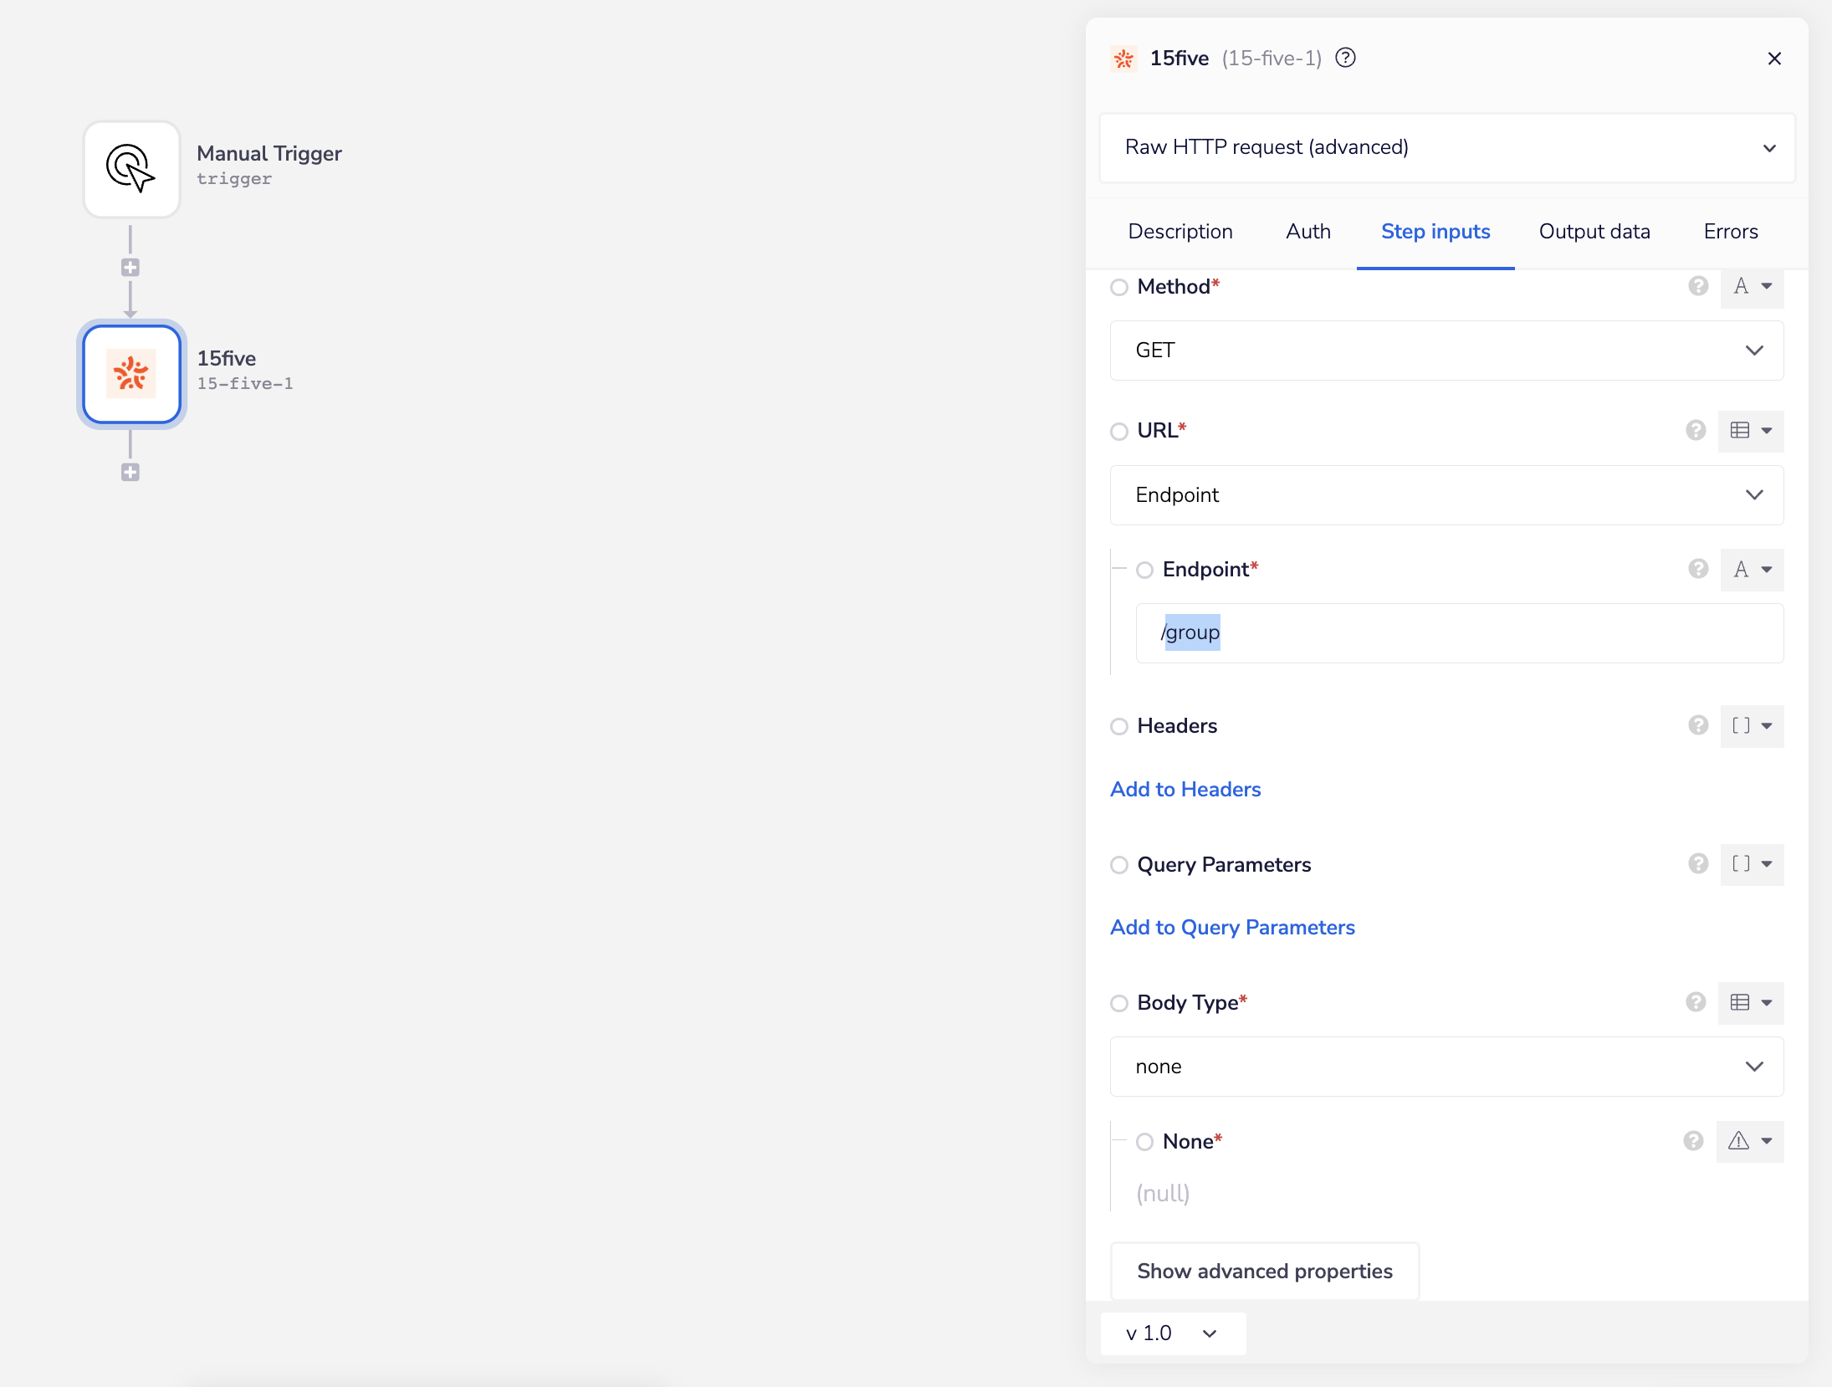Viewport: 1832px width, 1387px height.
Task: Click Add to Headers link
Action: [x=1185, y=789]
